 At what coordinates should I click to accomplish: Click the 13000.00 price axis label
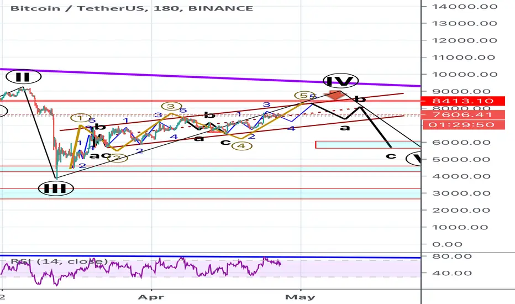pos(464,23)
